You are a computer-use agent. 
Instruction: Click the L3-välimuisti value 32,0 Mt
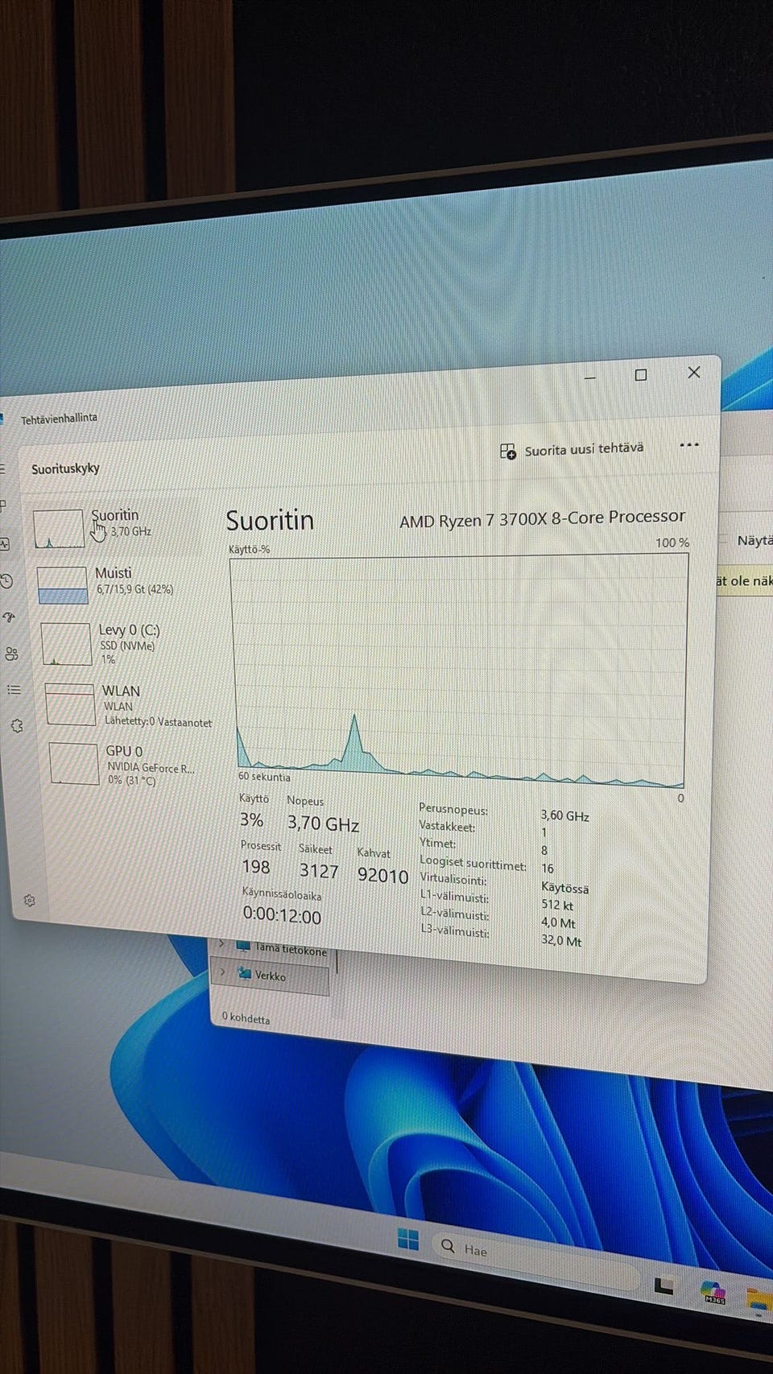(562, 940)
